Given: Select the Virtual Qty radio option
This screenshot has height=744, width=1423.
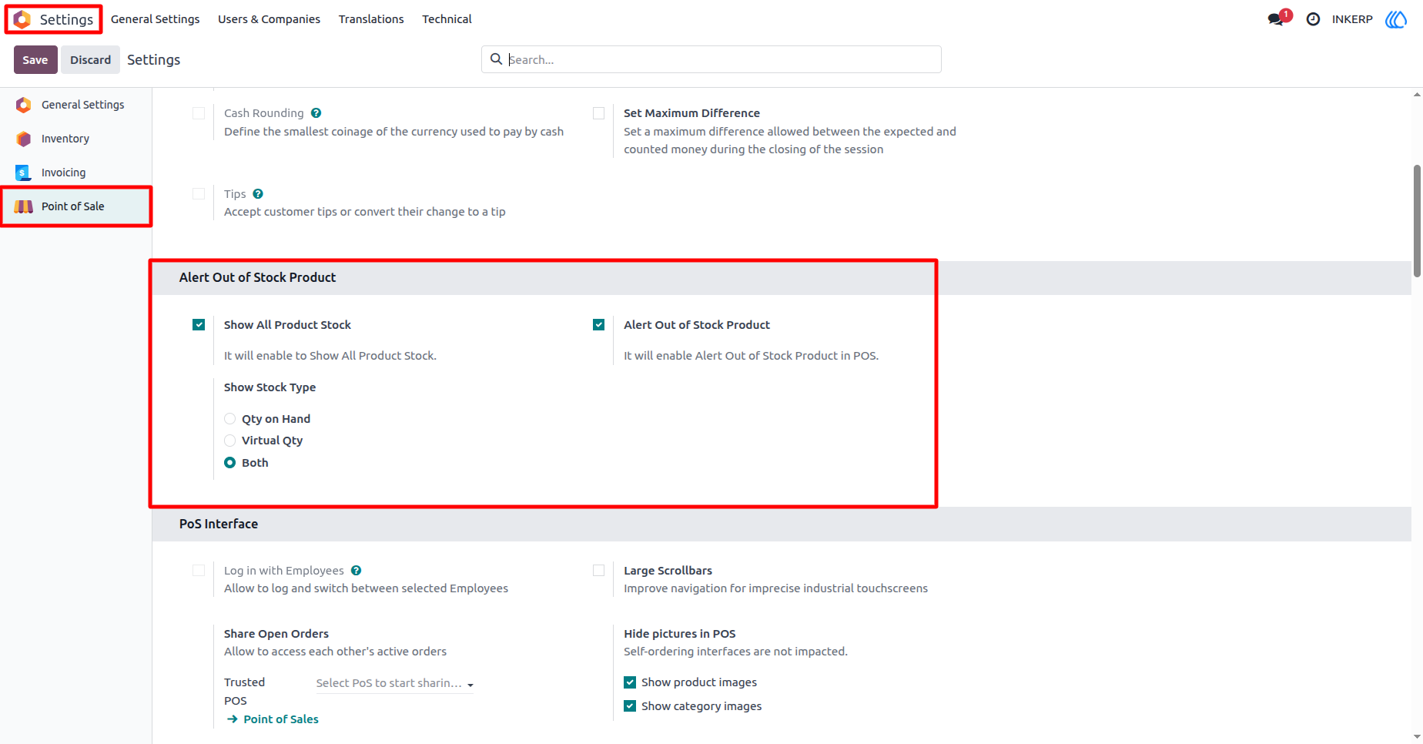Looking at the screenshot, I should [x=229, y=441].
